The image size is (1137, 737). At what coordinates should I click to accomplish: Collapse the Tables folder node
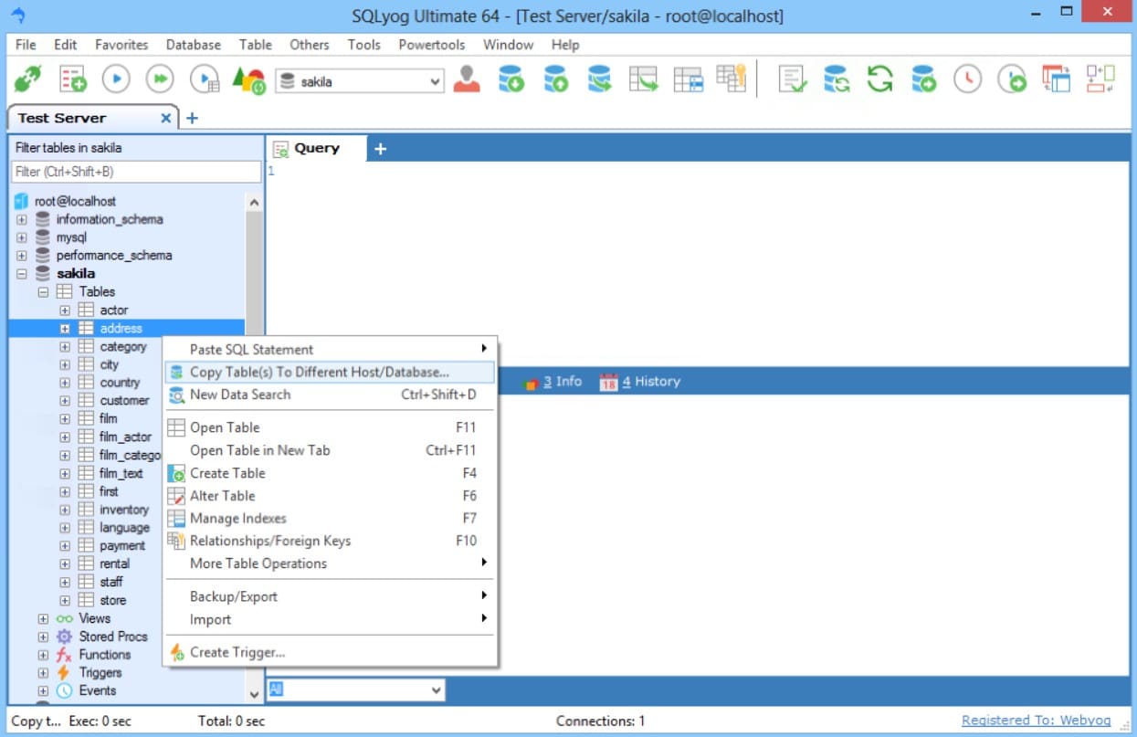pos(43,292)
